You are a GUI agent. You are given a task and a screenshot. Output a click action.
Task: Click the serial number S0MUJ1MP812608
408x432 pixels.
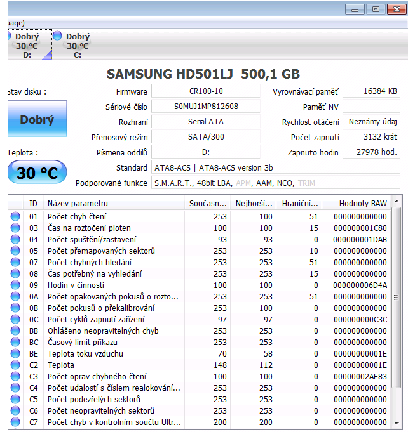click(x=206, y=107)
